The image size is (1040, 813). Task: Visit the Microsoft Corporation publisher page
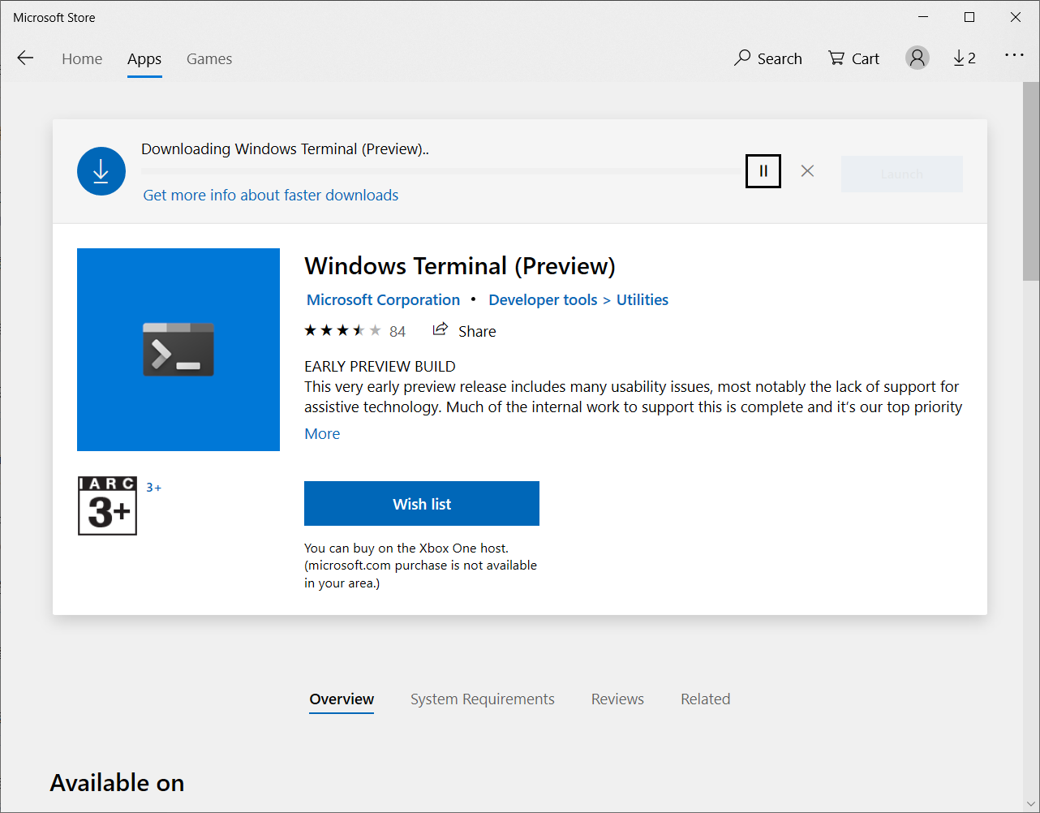(x=382, y=299)
